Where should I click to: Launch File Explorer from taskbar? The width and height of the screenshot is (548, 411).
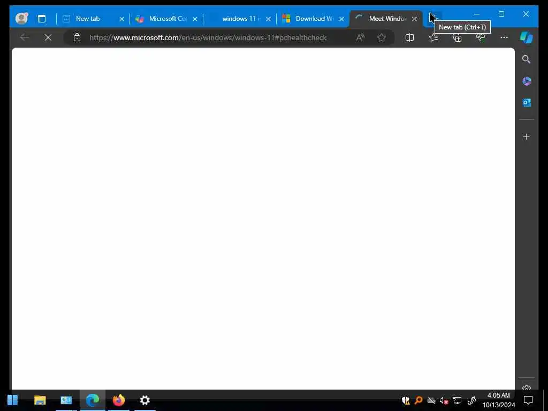40,400
